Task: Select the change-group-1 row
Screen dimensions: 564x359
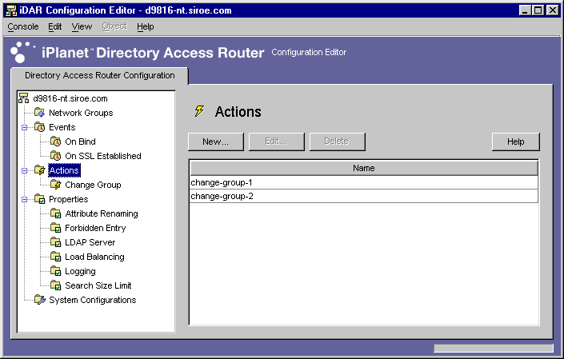Action: 364,182
